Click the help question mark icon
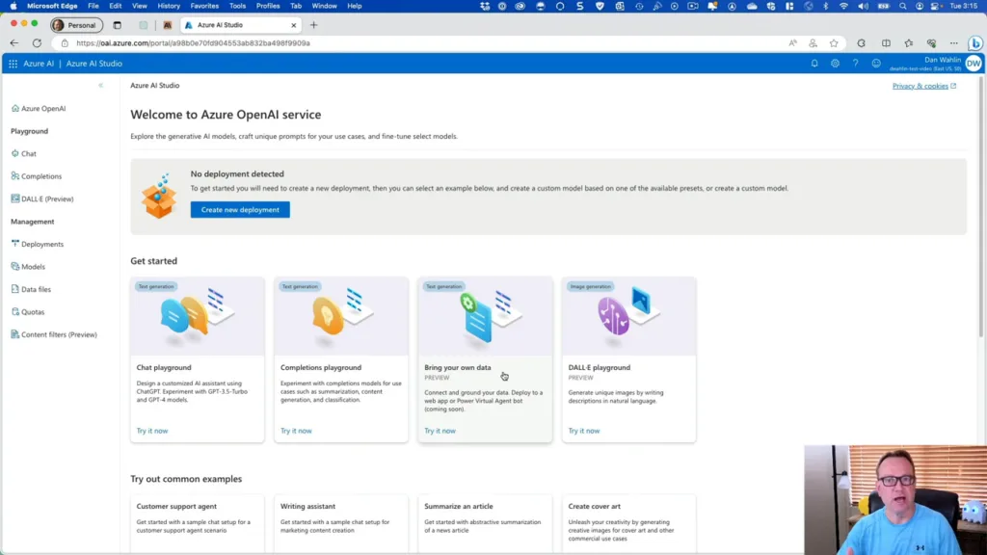Screen dimensions: 987x555 tap(855, 64)
